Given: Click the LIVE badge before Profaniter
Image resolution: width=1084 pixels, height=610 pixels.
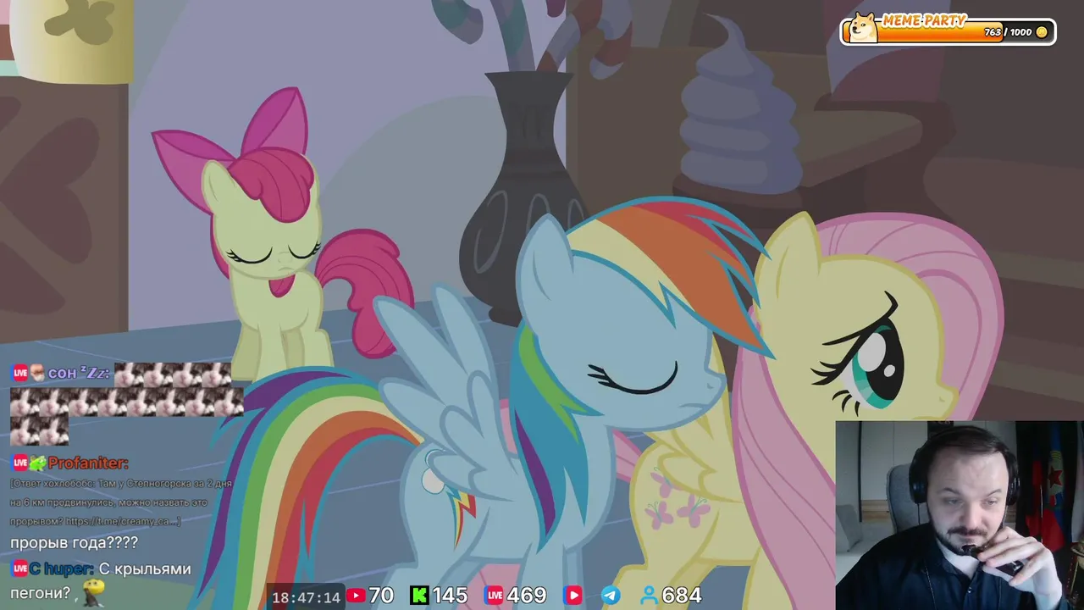Looking at the screenshot, I should 20,463.
